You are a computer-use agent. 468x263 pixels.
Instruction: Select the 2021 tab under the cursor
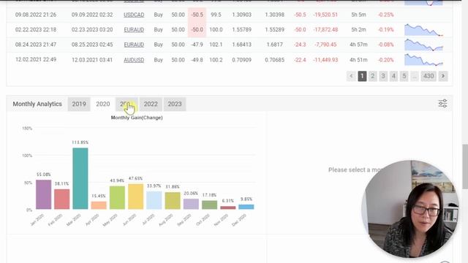click(x=127, y=104)
